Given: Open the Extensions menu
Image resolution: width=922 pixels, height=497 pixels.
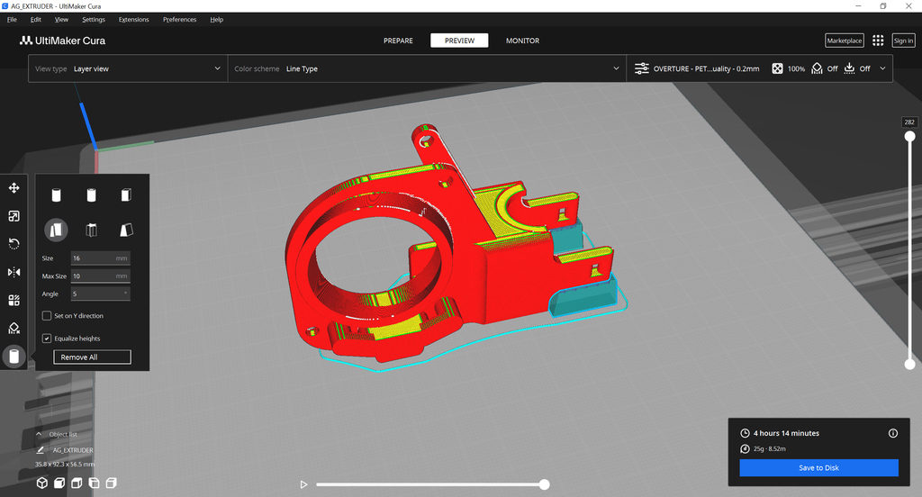Looking at the screenshot, I should (x=133, y=20).
